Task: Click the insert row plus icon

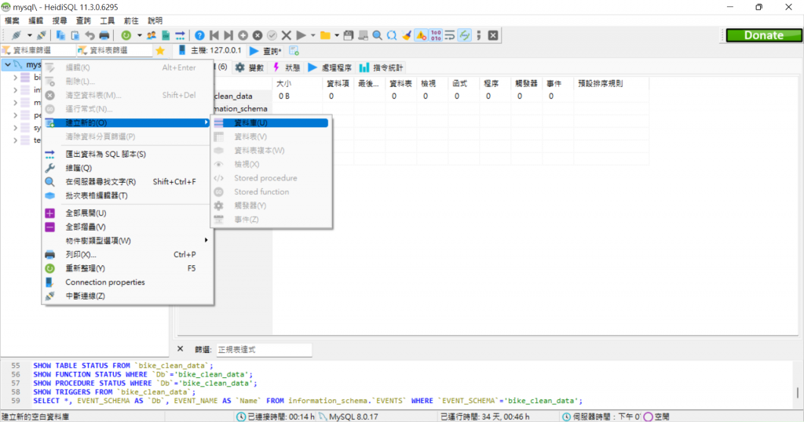Action: coord(243,35)
